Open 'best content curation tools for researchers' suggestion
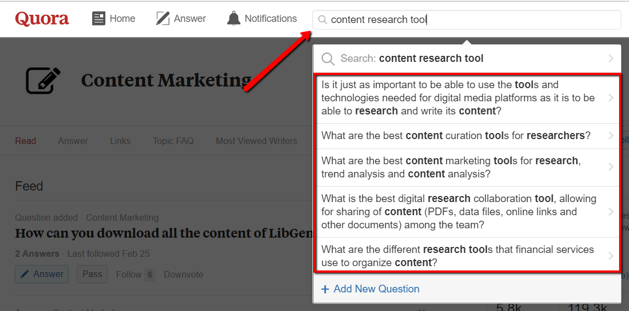This screenshot has height=311, width=629. click(467, 136)
